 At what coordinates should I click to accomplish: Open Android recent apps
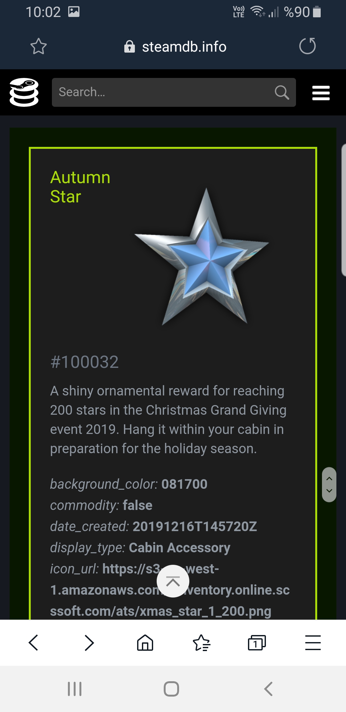(75, 689)
